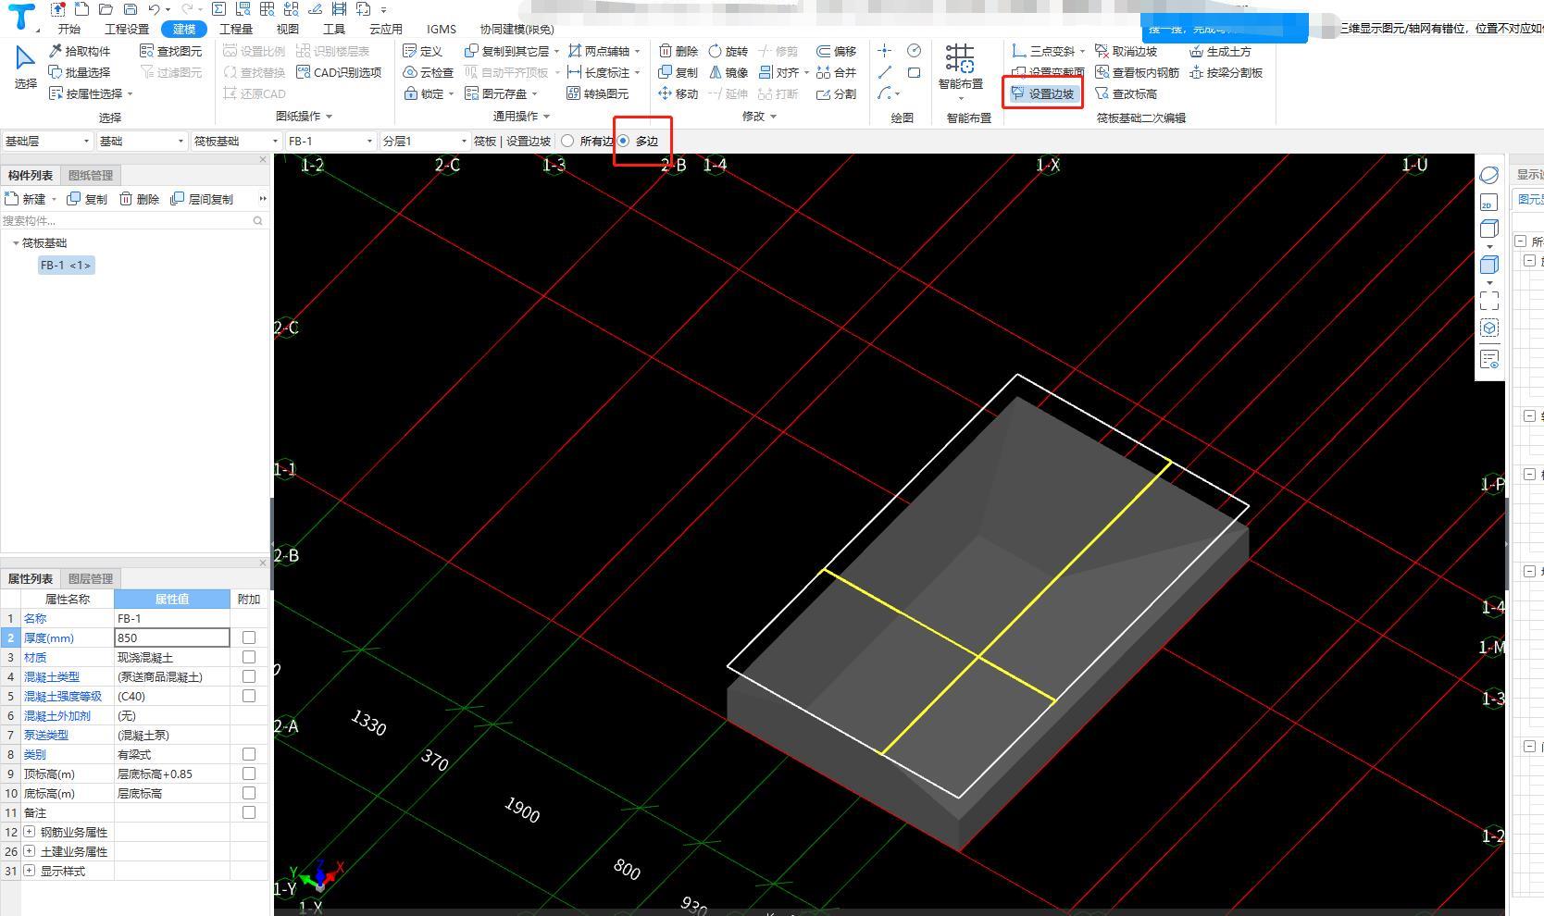Image resolution: width=1544 pixels, height=916 pixels.
Task: Open the FB-1 component dropdown
Action: [x=330, y=141]
